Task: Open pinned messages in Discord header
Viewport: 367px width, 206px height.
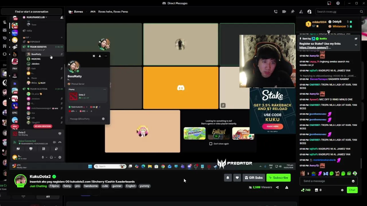Action: click(292, 12)
